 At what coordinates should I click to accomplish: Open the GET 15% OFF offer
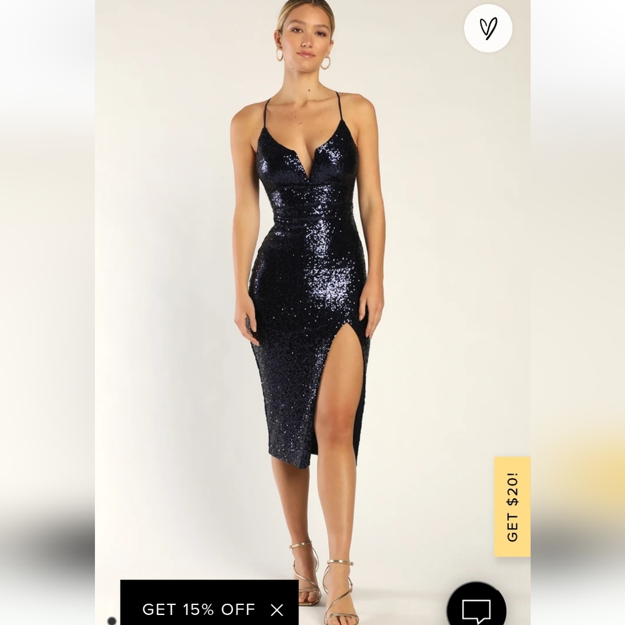click(199, 609)
